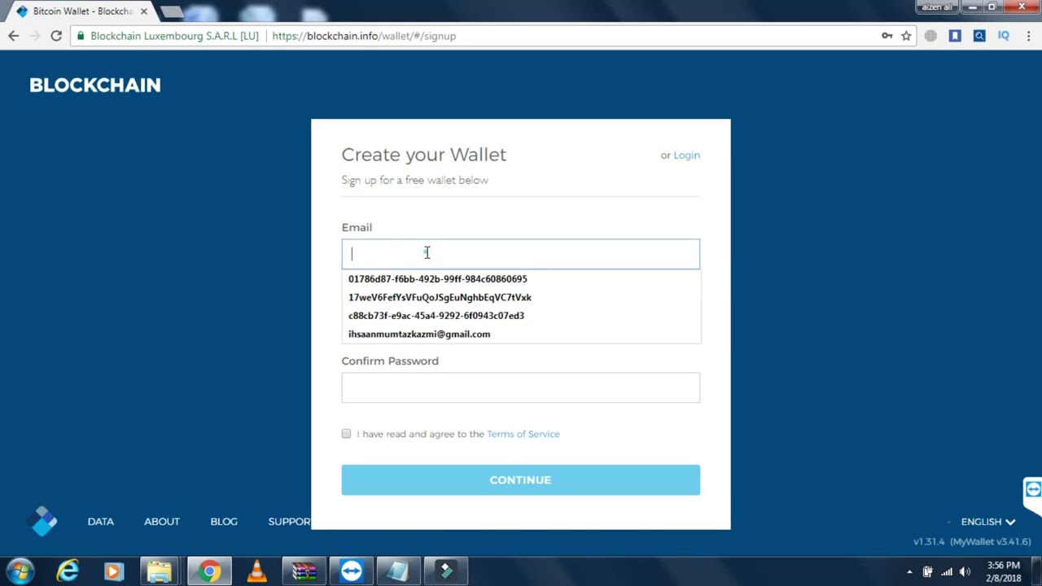Open the power tray icon
The width and height of the screenshot is (1042, 586).
point(927,571)
